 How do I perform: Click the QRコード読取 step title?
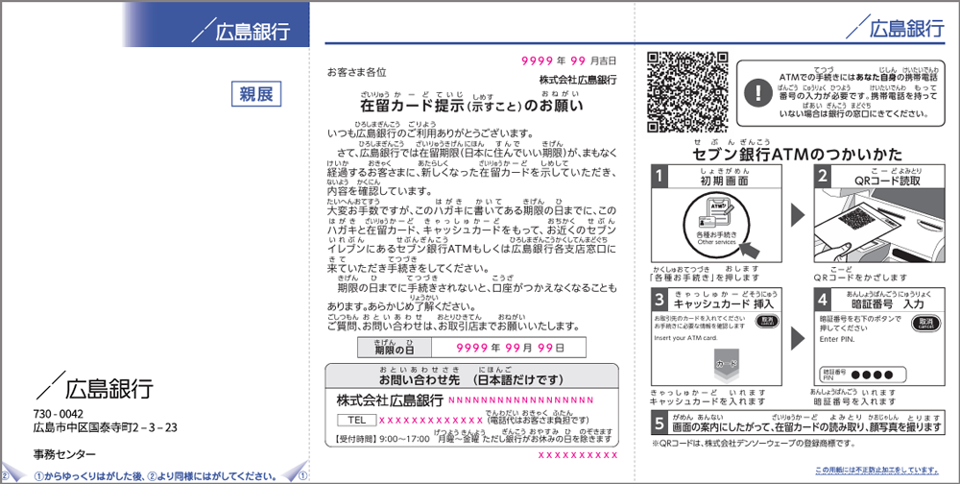887,181
